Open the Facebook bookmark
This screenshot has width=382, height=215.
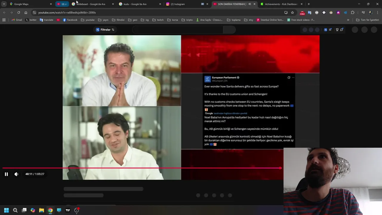coord(70,20)
